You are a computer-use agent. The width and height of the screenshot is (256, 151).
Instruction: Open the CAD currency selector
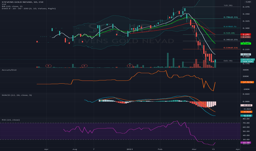coord(248,2)
